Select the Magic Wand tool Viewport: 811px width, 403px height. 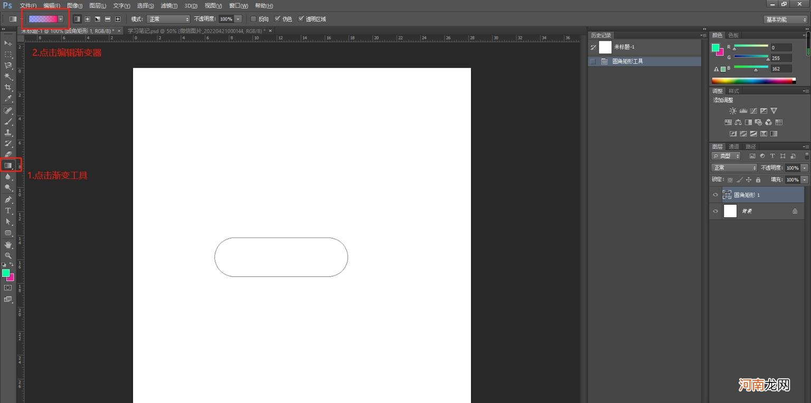(x=8, y=76)
